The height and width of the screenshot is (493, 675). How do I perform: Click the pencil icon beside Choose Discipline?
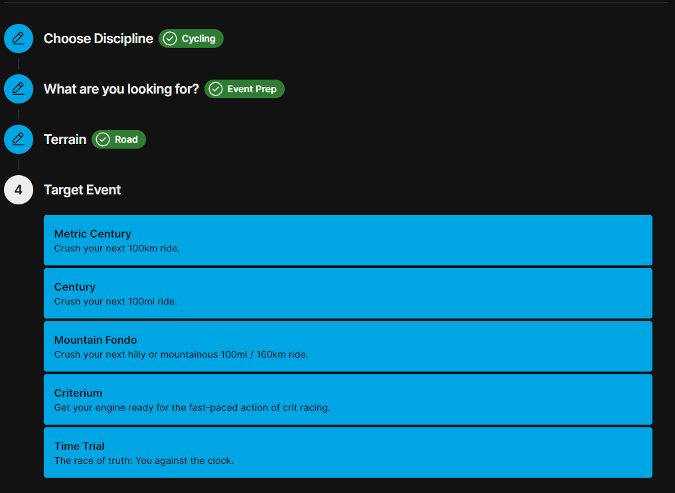[19, 38]
